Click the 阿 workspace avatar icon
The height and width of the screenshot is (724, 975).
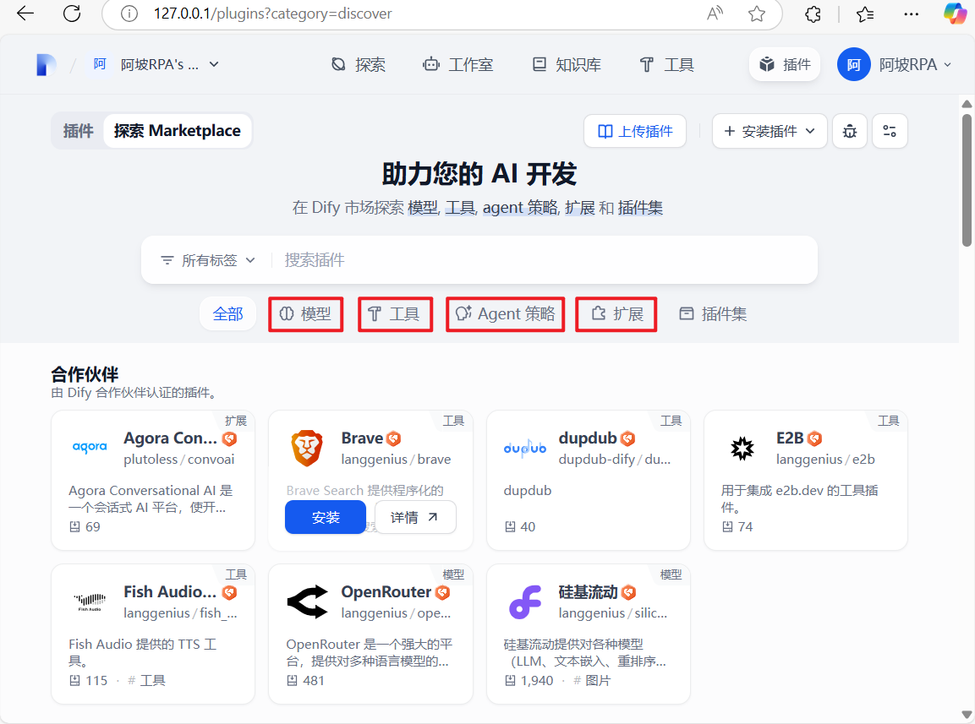point(100,64)
